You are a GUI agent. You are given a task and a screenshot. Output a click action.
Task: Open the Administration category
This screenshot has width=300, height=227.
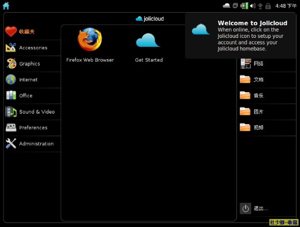[x=32, y=144]
